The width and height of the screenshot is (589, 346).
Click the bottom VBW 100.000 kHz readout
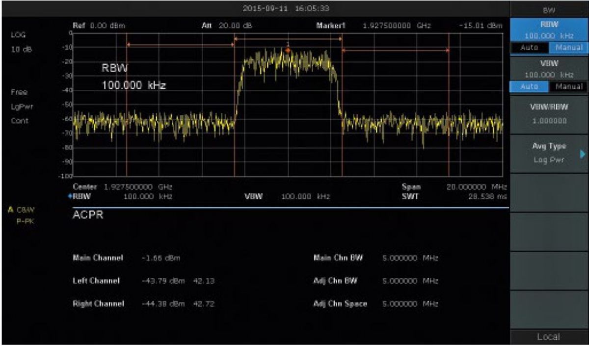(x=287, y=196)
